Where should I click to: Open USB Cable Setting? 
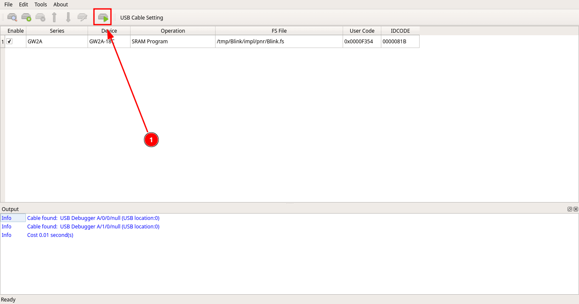coord(142,18)
